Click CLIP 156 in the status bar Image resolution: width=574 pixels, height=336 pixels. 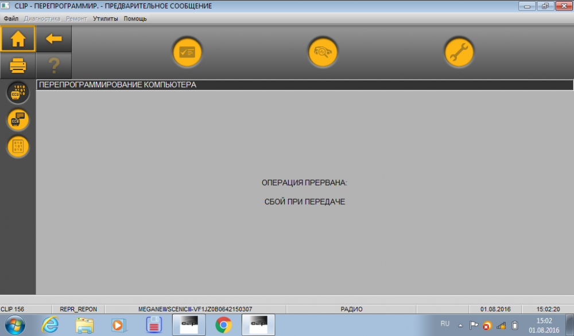tap(13, 309)
